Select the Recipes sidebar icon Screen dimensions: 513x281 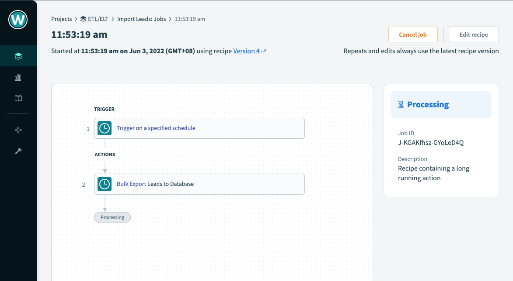click(18, 56)
